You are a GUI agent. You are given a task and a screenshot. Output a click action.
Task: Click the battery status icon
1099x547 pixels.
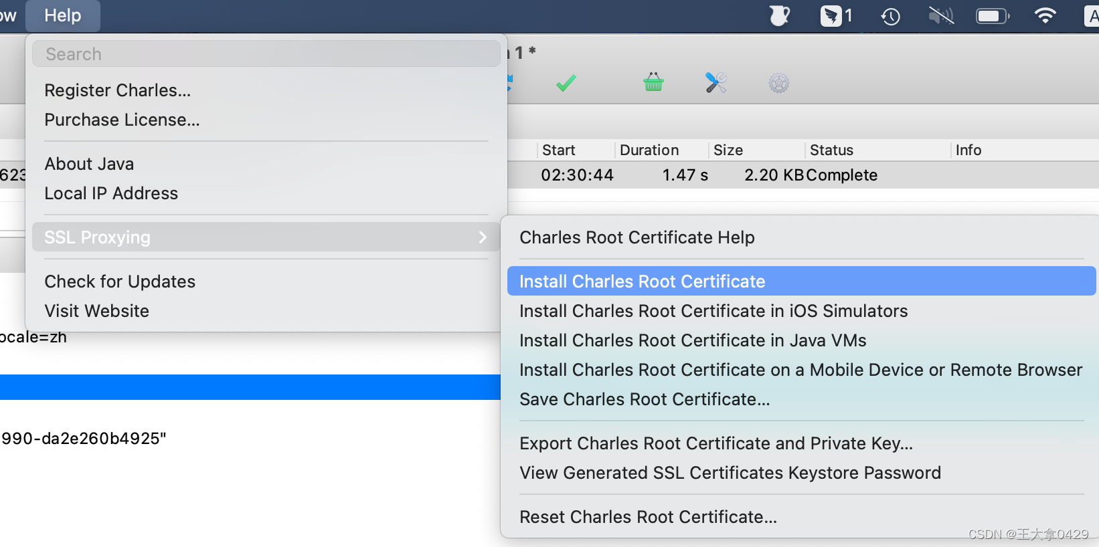(993, 15)
